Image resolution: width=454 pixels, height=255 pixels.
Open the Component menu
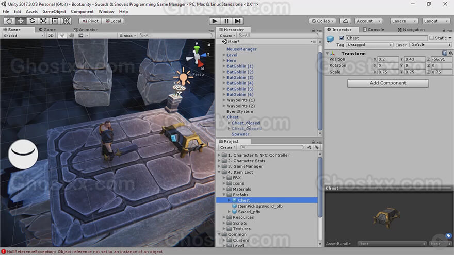click(82, 11)
